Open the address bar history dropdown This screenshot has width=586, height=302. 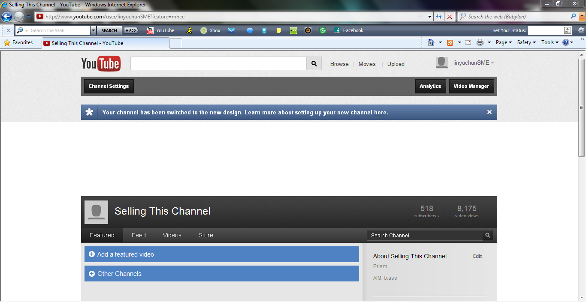430,17
